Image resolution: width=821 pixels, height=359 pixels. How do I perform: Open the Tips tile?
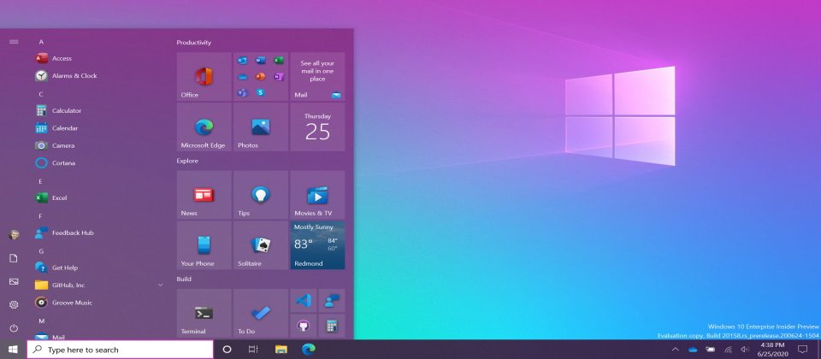click(x=260, y=195)
